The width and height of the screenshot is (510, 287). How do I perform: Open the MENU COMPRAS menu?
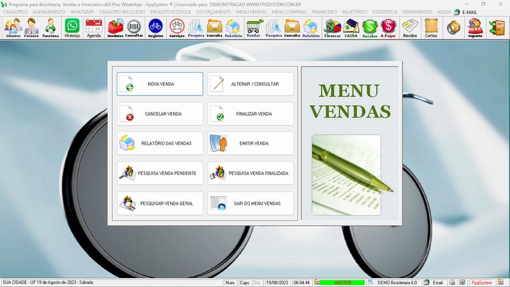(x=289, y=11)
